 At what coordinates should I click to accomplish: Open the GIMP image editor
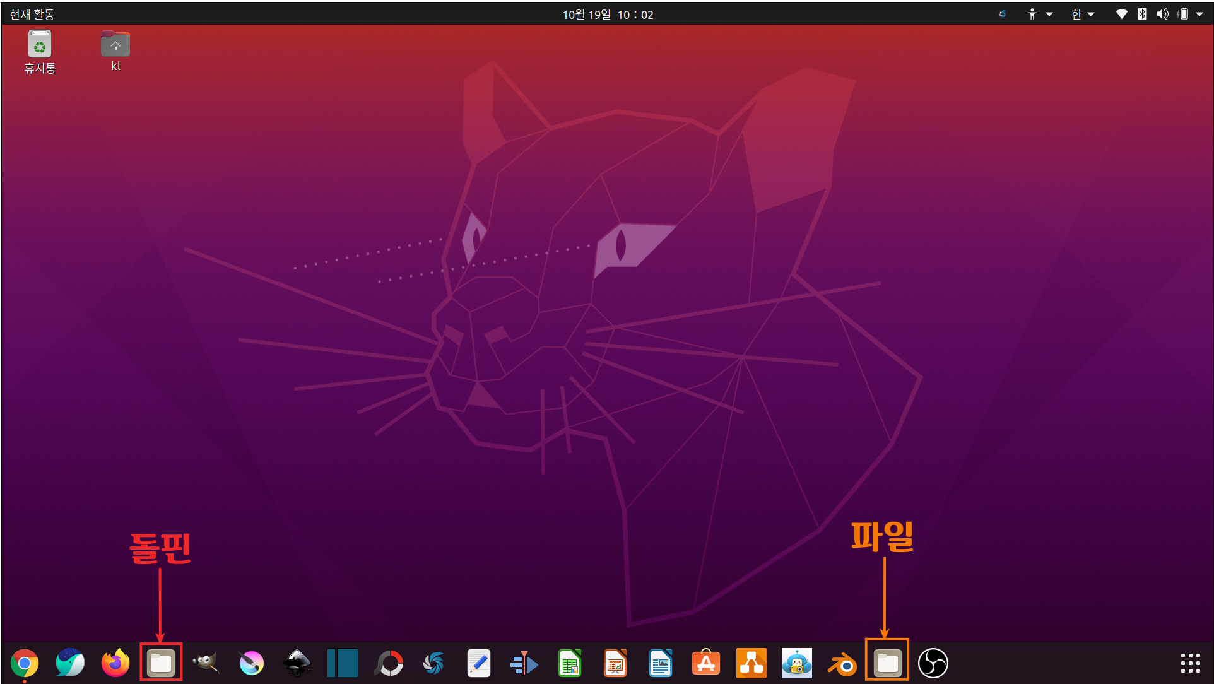[x=206, y=663]
